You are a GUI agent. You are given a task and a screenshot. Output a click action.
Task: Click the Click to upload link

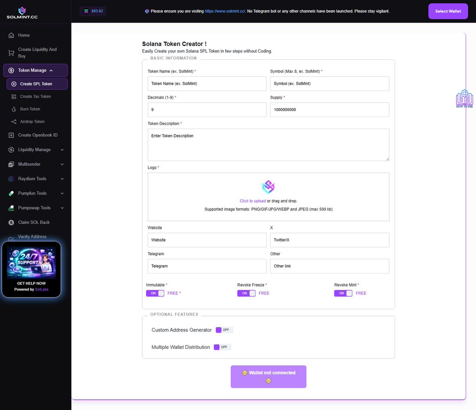253,201
